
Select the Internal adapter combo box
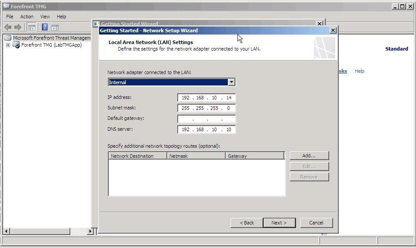click(x=172, y=82)
